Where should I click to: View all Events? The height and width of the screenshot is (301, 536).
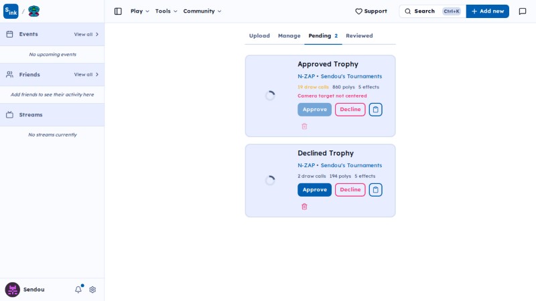[x=86, y=34]
